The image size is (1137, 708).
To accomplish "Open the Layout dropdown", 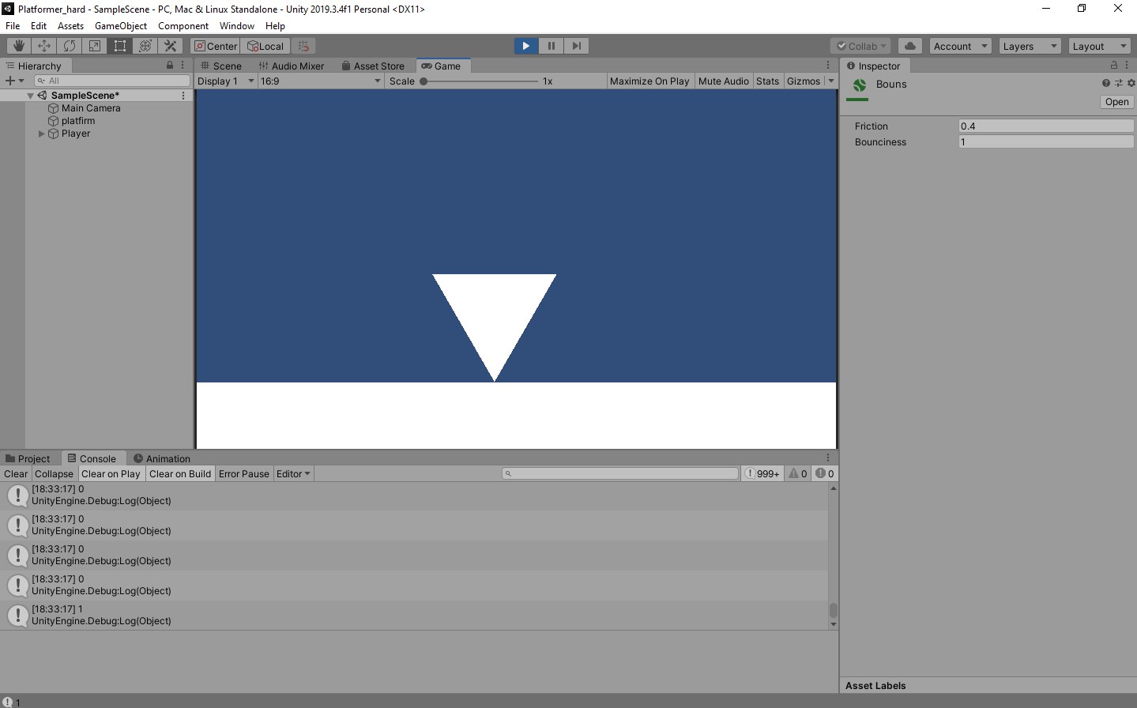I will point(1099,46).
